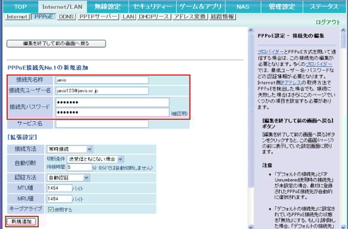The height and width of the screenshot is (229, 348).
Task: Open the 切断条件 dropdown
Action: click(95, 159)
